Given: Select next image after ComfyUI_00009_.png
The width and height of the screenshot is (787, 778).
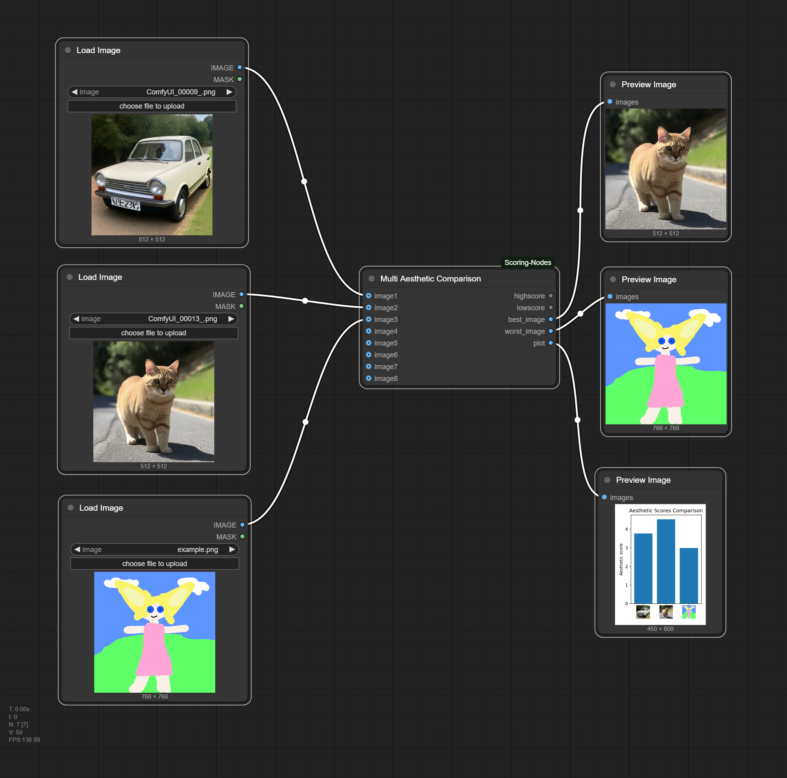Looking at the screenshot, I should [229, 92].
